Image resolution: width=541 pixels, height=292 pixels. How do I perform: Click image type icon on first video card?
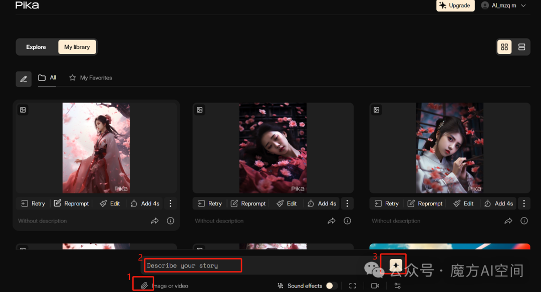tap(23, 110)
